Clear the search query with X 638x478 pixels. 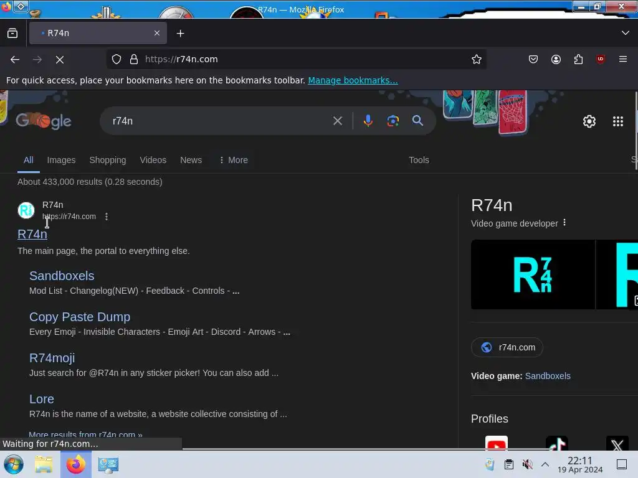(338, 121)
